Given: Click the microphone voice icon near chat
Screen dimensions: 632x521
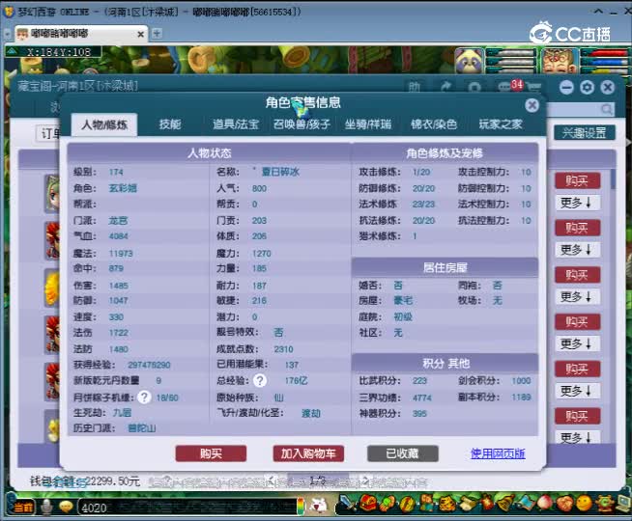Looking at the screenshot, I should (47, 507).
